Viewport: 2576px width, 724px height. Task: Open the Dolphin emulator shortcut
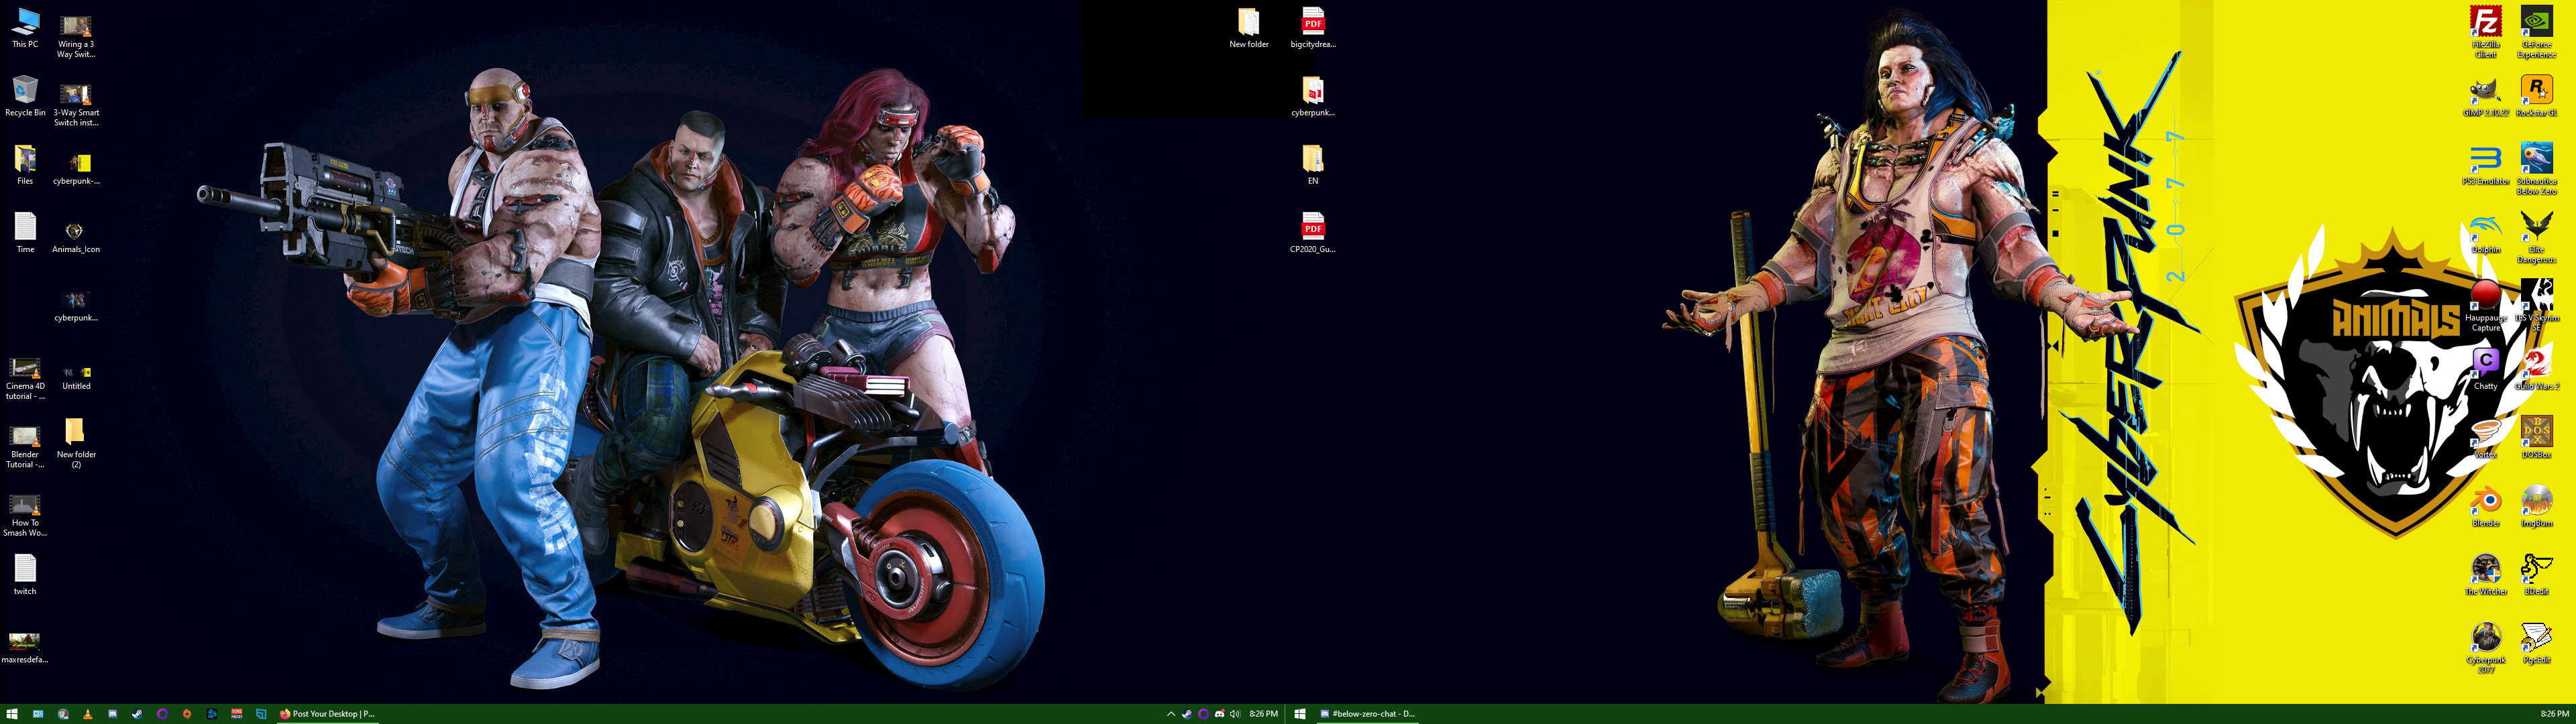2486,234
